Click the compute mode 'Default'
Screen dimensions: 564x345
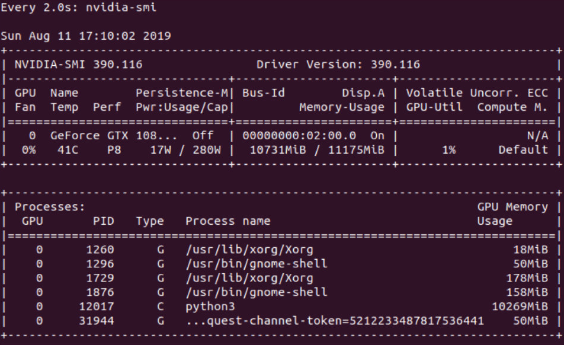pyautogui.click(x=523, y=150)
